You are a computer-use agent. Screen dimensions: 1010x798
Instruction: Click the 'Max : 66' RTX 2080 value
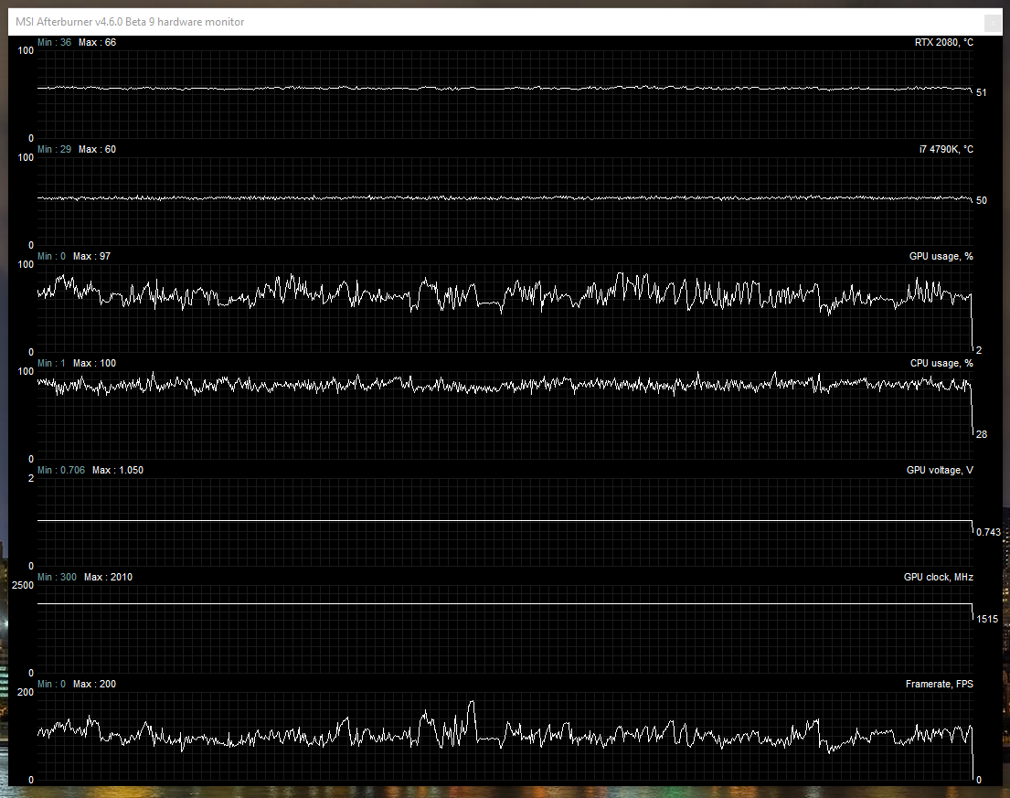pos(97,43)
